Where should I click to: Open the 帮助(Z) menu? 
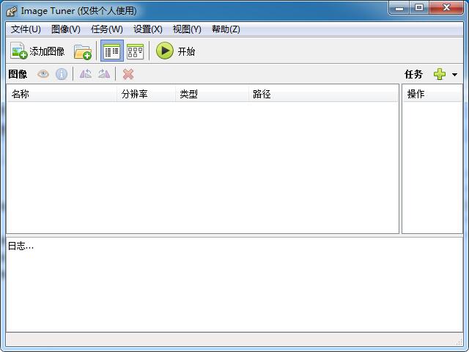point(226,29)
